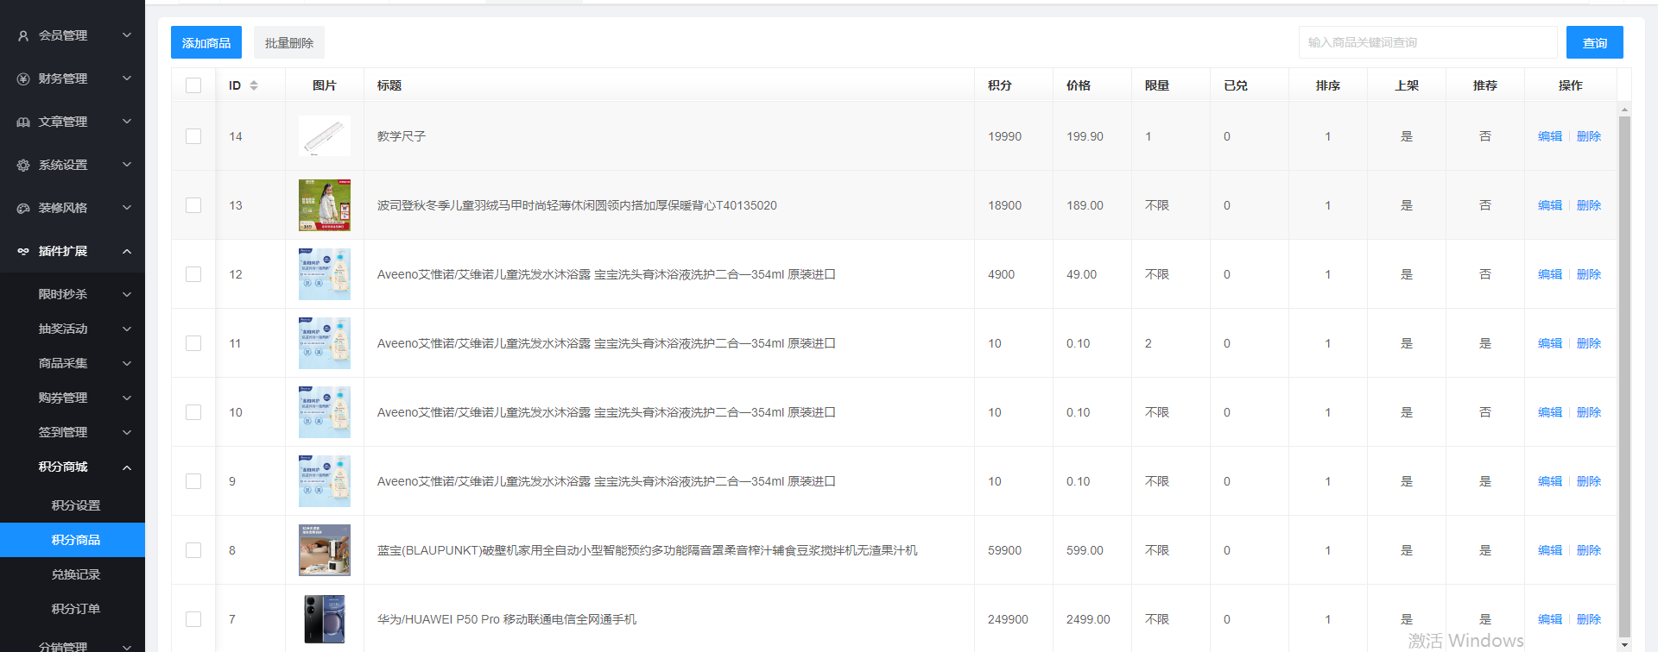
Task: Check the row checkbox for 教学尺子
Action: point(193,136)
